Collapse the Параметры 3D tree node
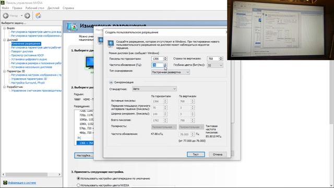Viewport: 334px width, 188px height. pos(5,71)
